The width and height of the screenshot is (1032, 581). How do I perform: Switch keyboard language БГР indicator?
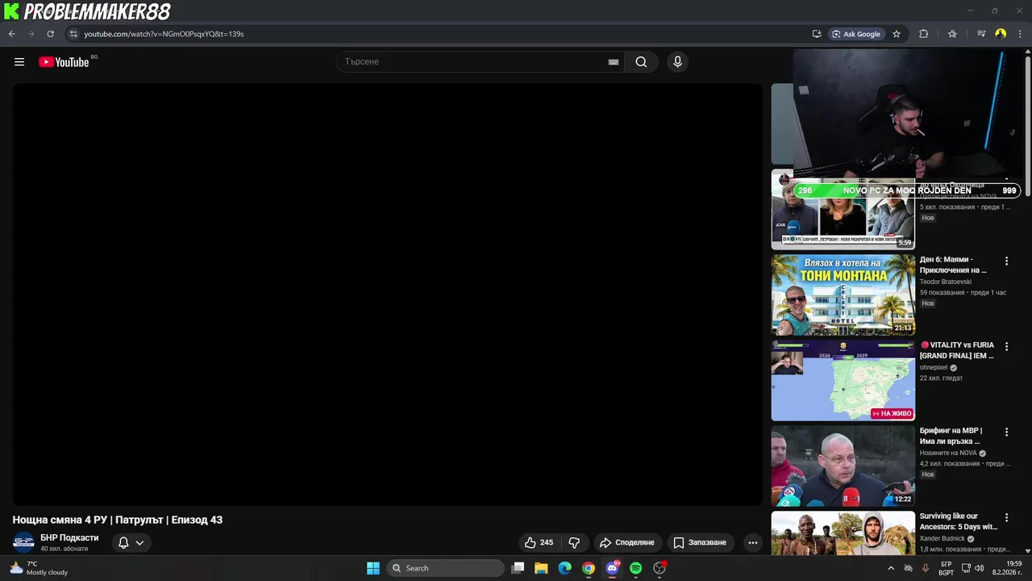click(947, 568)
